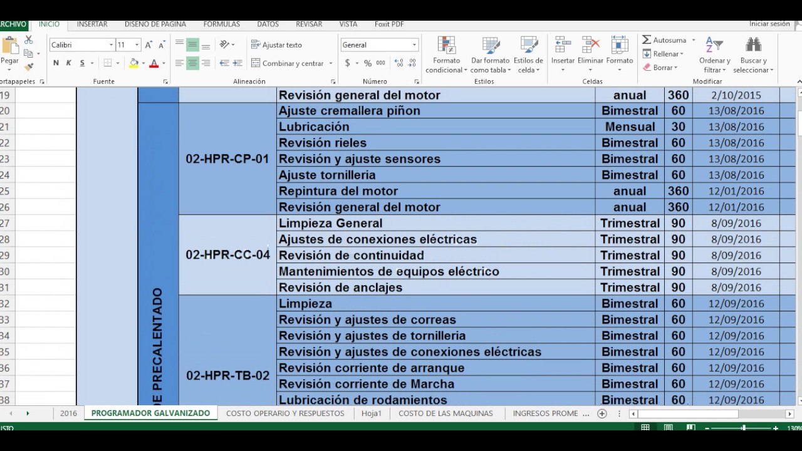Screen dimensions: 802x451
Task: Switch to the INSERTAR tab
Action: tap(92, 24)
